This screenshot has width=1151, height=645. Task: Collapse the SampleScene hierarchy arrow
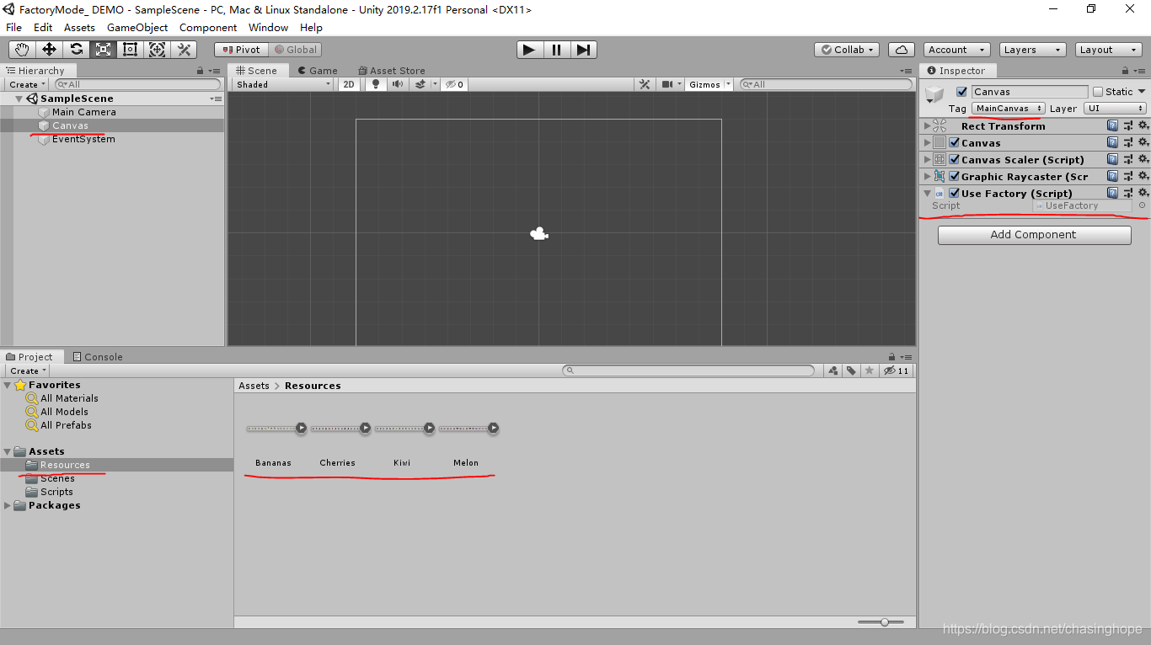[19, 99]
